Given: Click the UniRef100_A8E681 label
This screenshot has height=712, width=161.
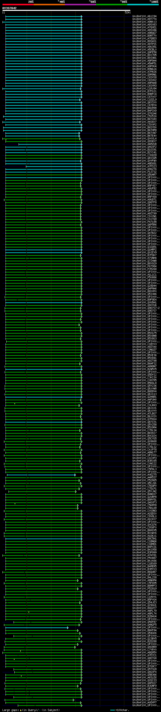Looking at the screenshot, I should [x=144, y=164].
